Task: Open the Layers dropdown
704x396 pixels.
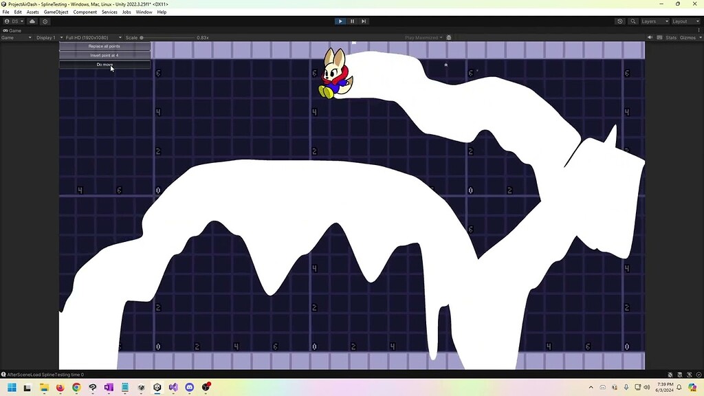Action: [654, 21]
